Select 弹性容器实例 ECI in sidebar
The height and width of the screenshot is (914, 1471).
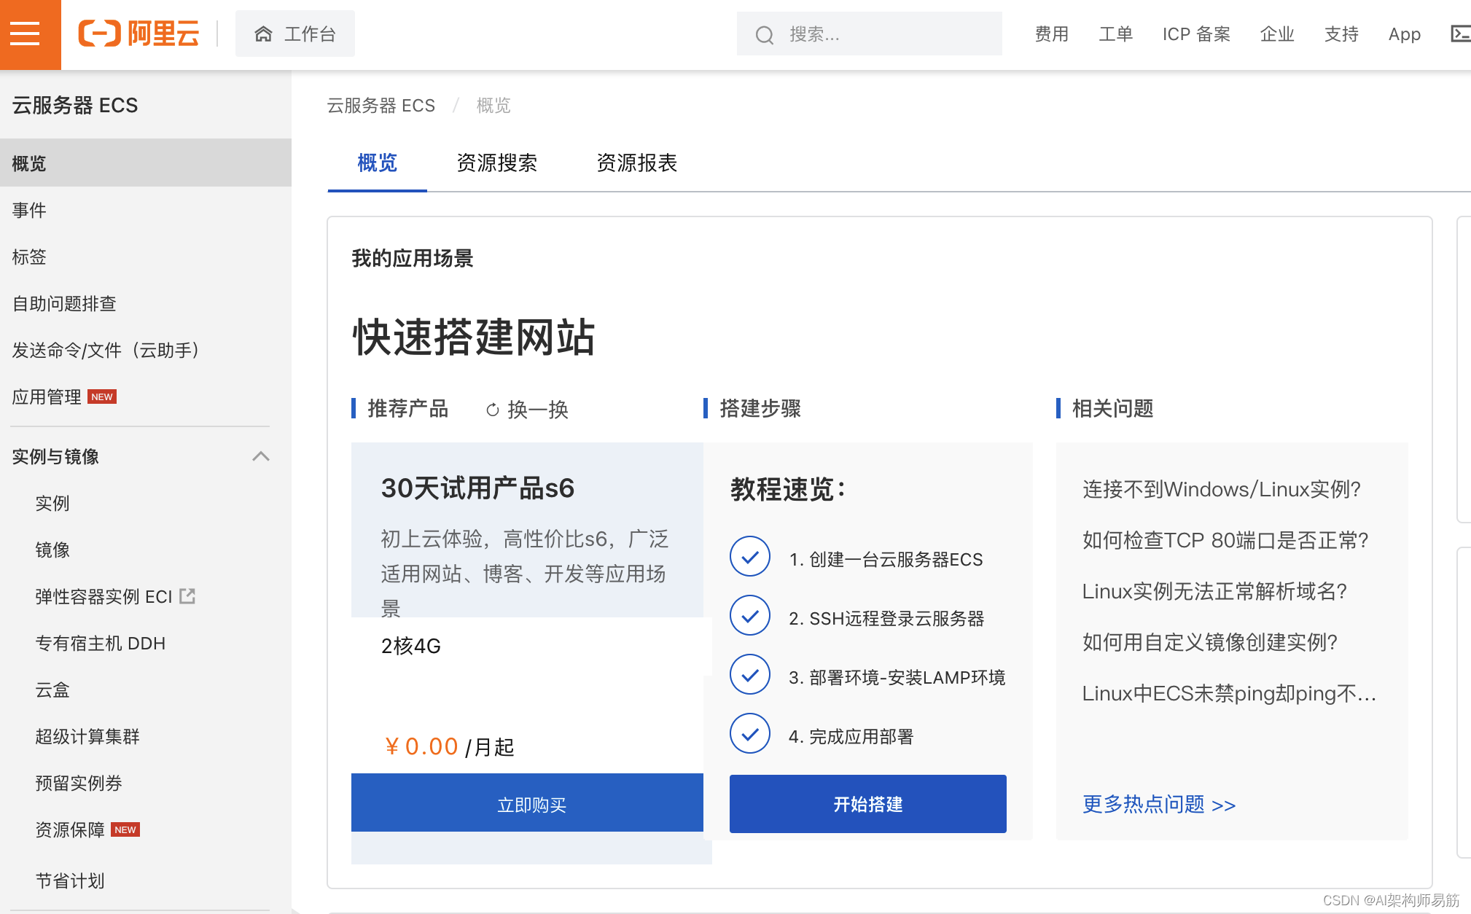[x=146, y=596]
